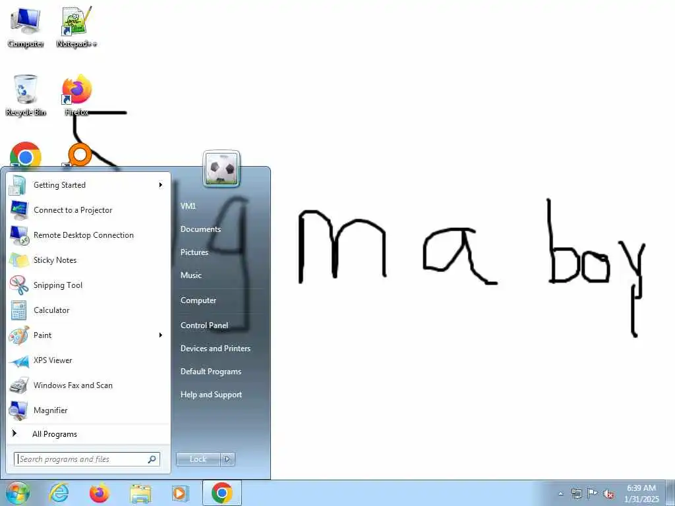Open the Computer desktop icon
675x506 pixels.
[26, 28]
